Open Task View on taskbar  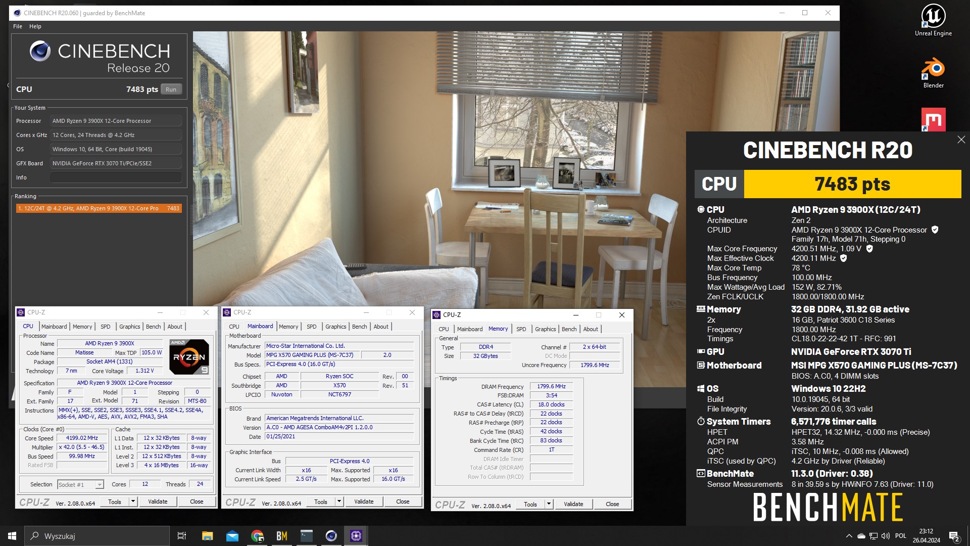point(182,536)
